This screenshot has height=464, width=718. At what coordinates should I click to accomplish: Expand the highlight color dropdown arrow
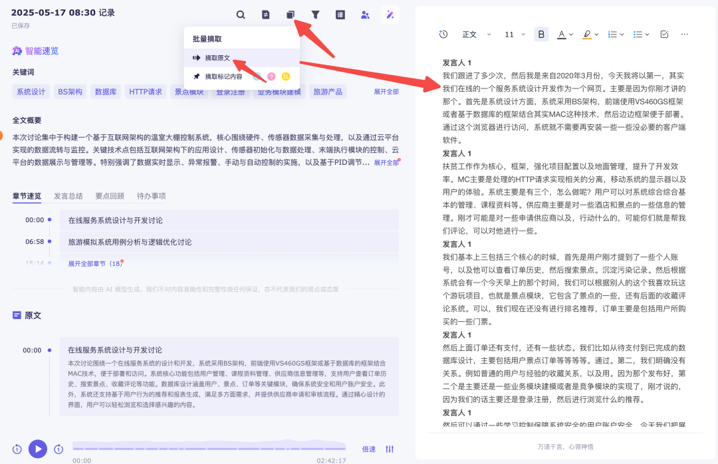[596, 35]
